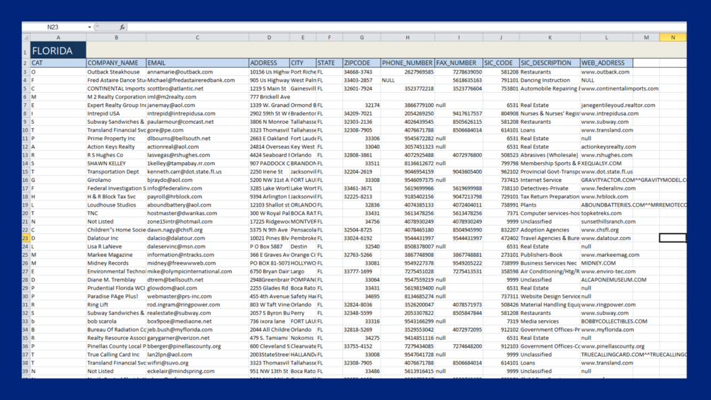Select the True Calling Card Inc cell
The image size is (711, 400).
coord(116,355)
